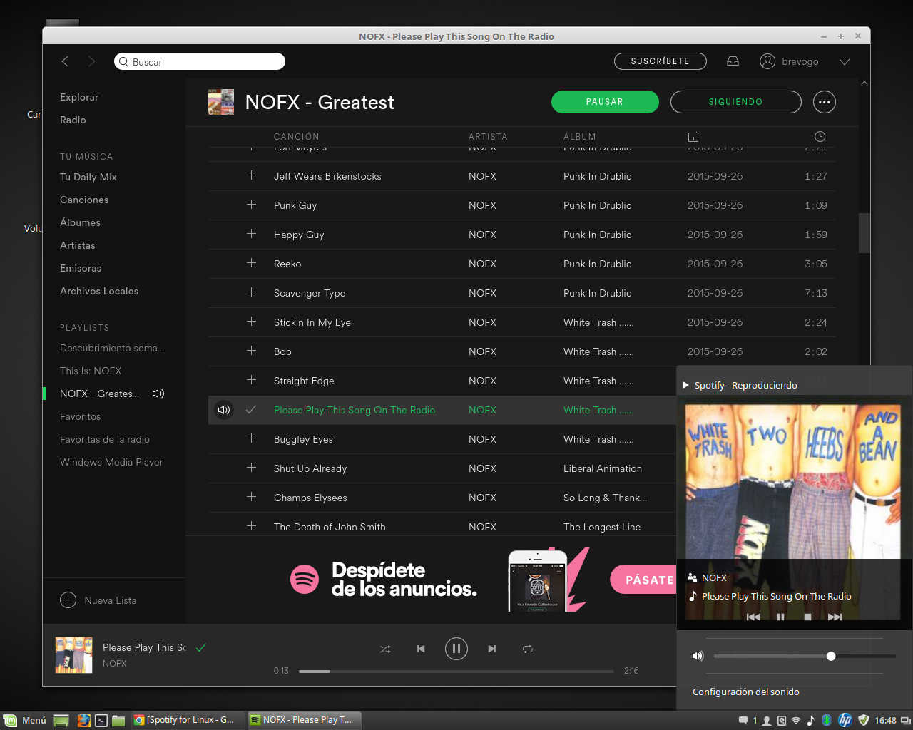Click the now playing album thumbnail

74,655
